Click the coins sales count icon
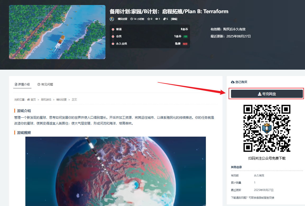 164,19
